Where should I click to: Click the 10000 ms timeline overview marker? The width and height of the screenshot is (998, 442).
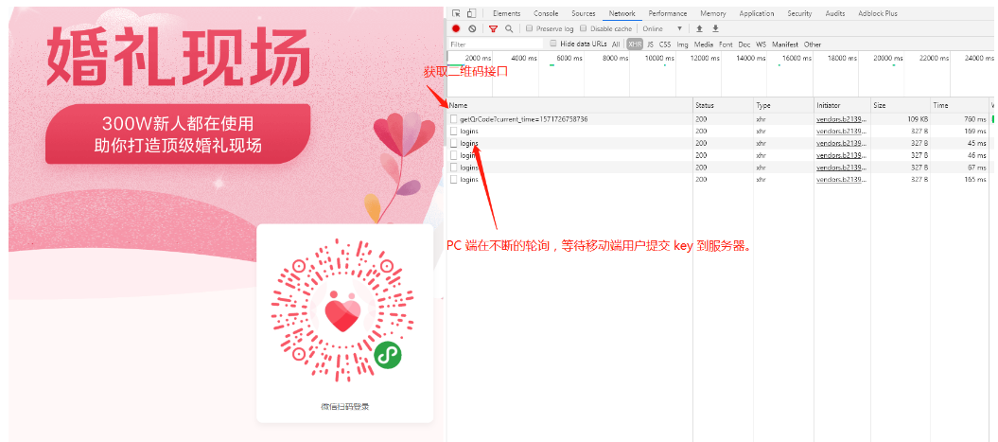tap(660, 58)
